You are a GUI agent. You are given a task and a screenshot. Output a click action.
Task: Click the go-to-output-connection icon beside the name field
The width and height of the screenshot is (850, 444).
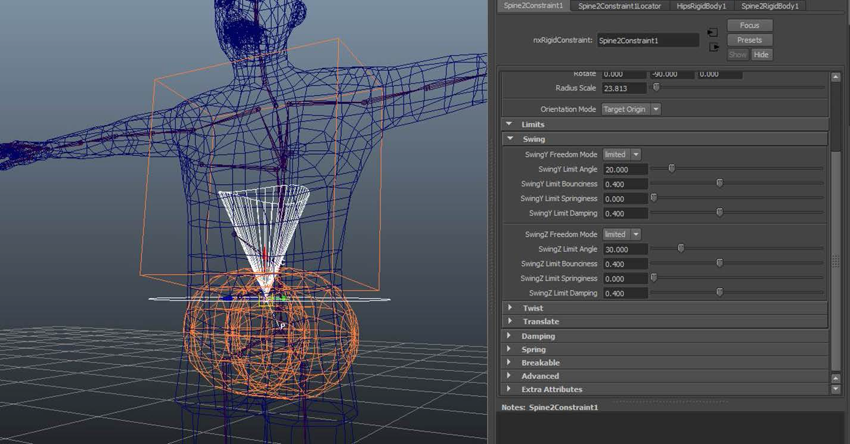tap(714, 47)
